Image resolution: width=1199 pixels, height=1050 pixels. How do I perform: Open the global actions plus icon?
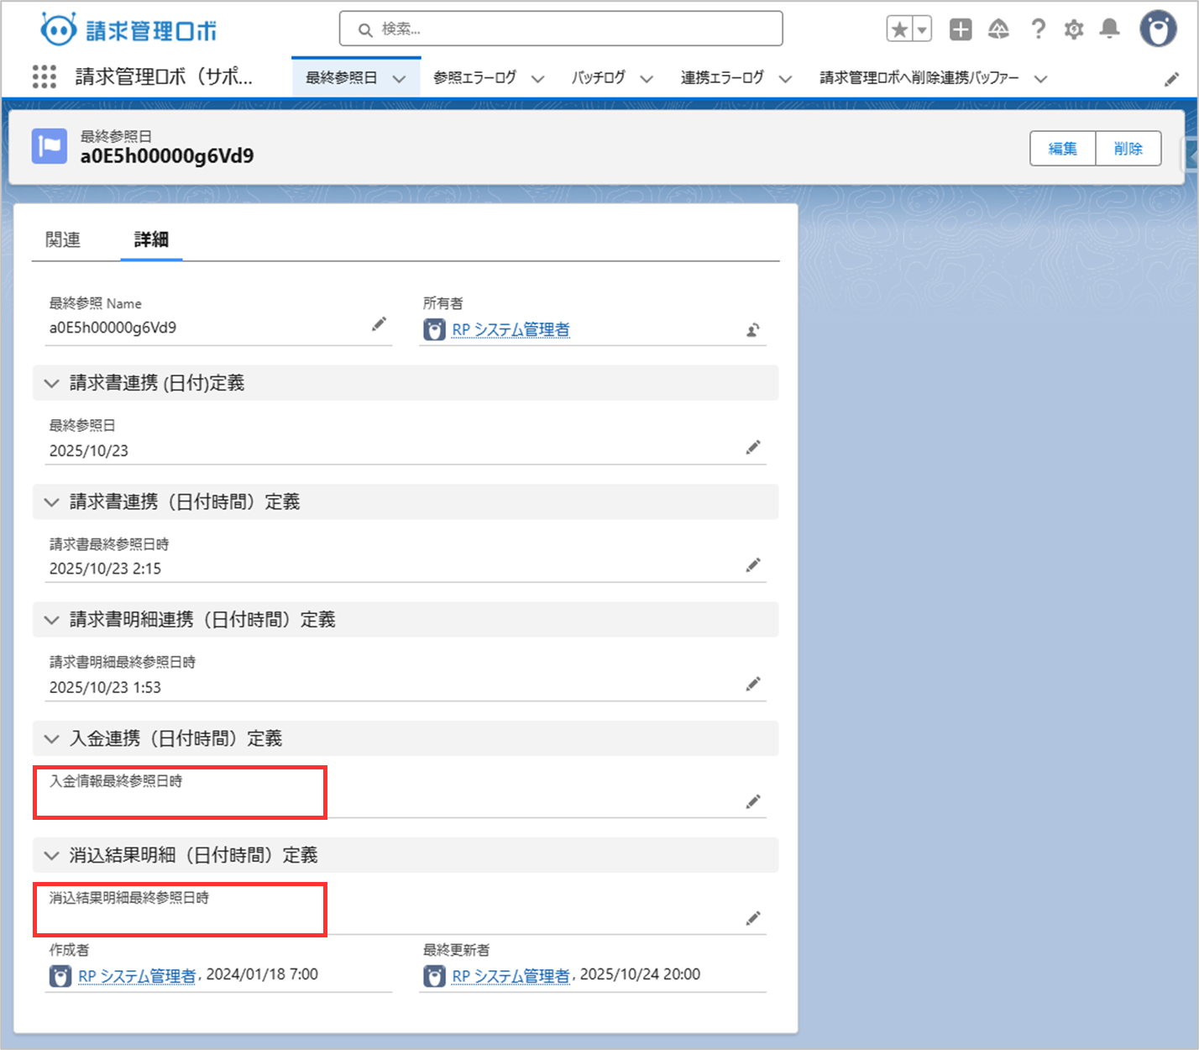coord(960,30)
